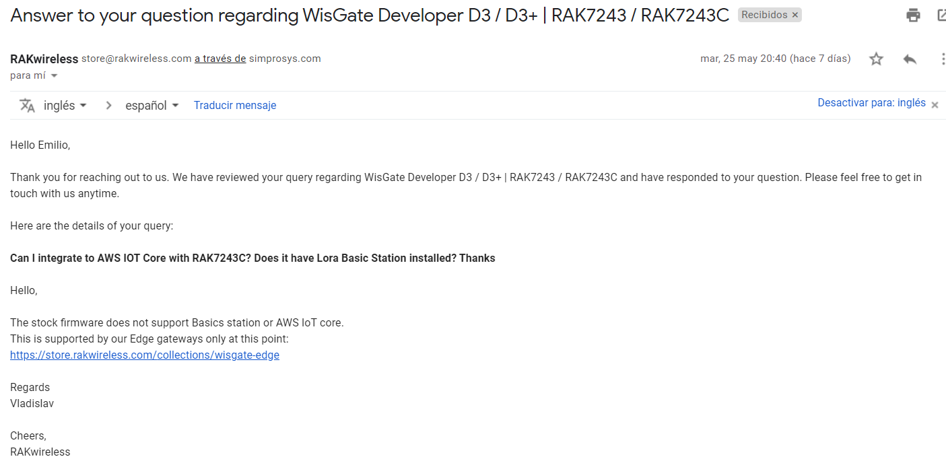Image resolution: width=946 pixels, height=459 pixels.
Task: Print this email with the printer icon
Action: [x=913, y=15]
